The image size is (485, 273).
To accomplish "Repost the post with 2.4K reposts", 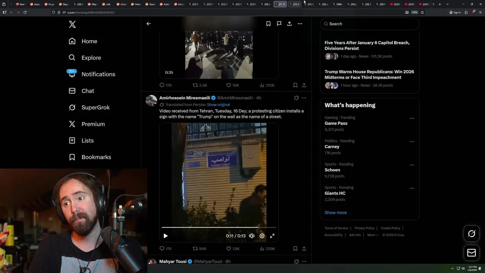I will (200, 85).
